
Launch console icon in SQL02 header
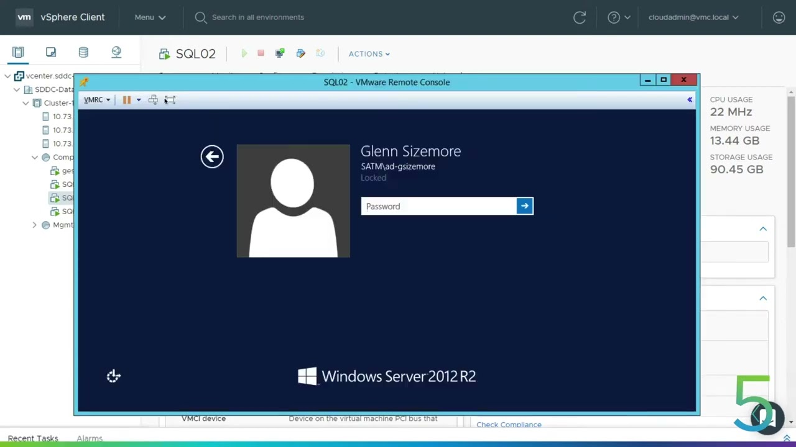(x=280, y=54)
